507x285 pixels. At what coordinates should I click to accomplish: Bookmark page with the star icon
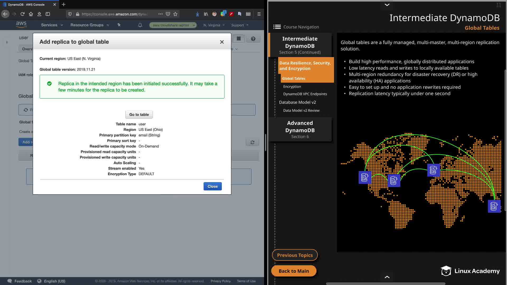tap(175, 14)
